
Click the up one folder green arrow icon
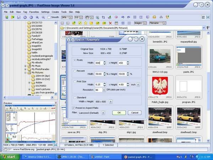pyautogui.click(x=74, y=23)
